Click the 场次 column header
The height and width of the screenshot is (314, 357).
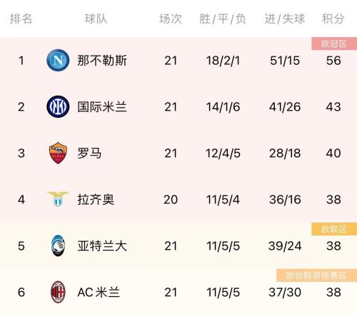coord(171,19)
